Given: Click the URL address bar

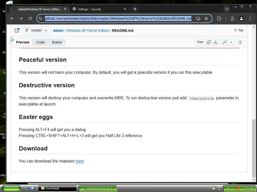Looking at the screenshot, I should point(118,18).
